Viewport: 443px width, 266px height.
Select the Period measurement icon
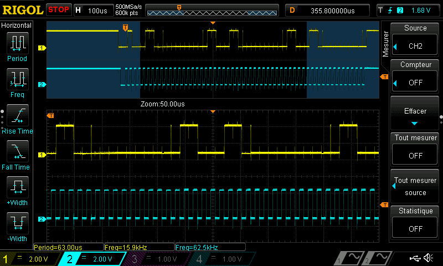tap(18, 43)
